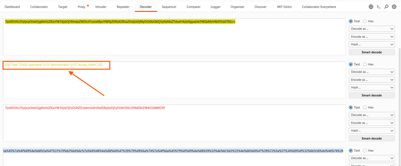The width and height of the screenshot is (401, 166).
Task: Select Text radio for first decoder box
Action: click(x=351, y=21)
